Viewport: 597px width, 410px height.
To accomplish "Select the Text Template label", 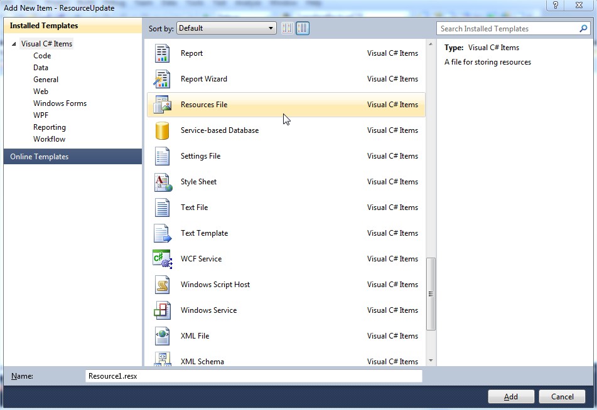I will pos(204,233).
